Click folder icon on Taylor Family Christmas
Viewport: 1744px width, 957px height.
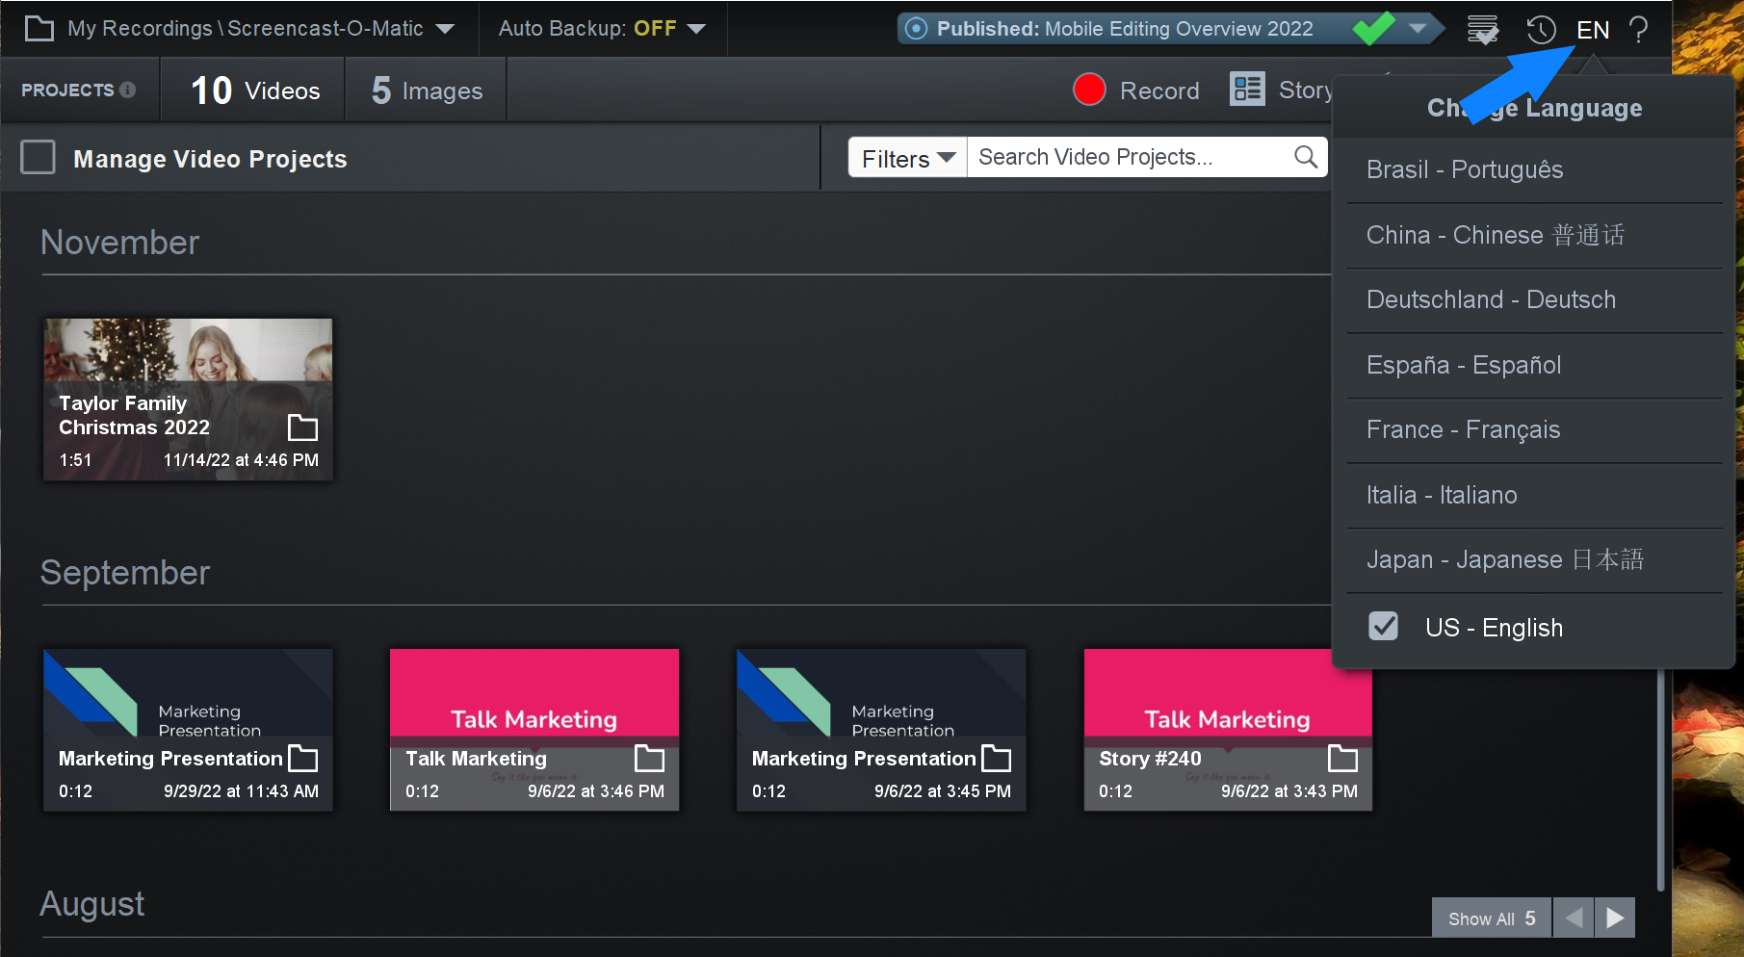point(303,427)
